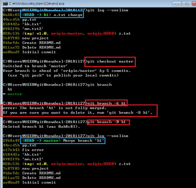Click the 'git branch -d b1' command
Image resolution: width=196 pixels, height=188 pixels.
(107, 103)
